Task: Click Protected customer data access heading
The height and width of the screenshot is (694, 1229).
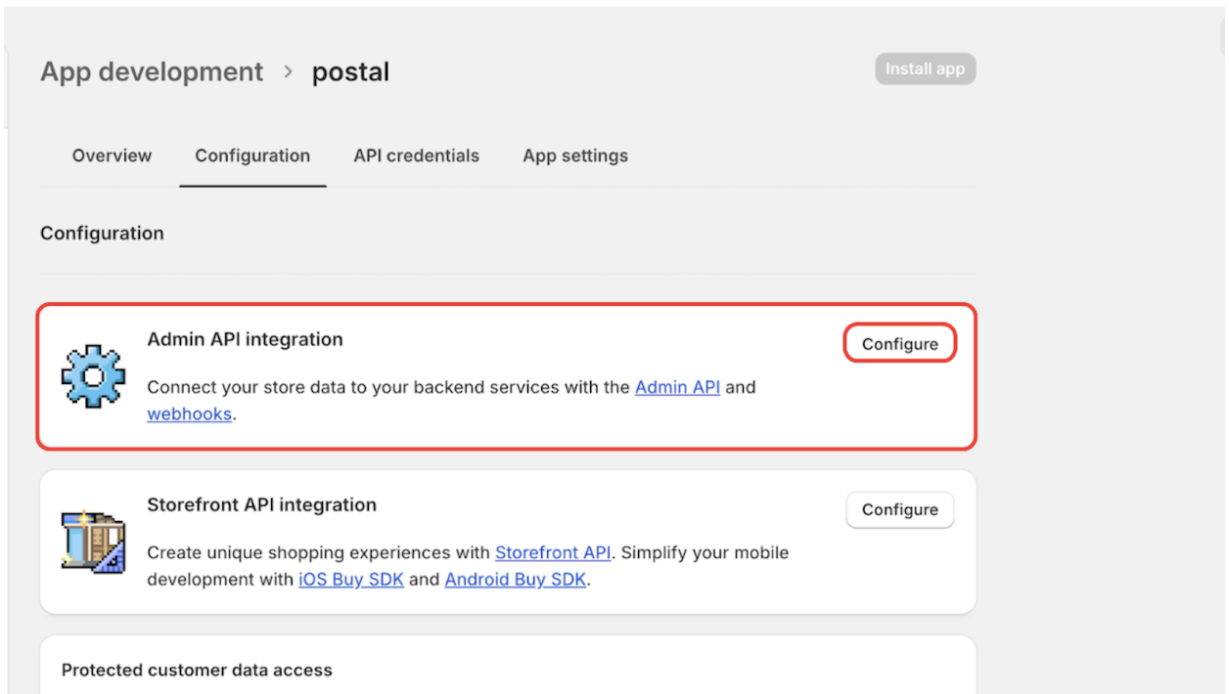Action: (196, 670)
